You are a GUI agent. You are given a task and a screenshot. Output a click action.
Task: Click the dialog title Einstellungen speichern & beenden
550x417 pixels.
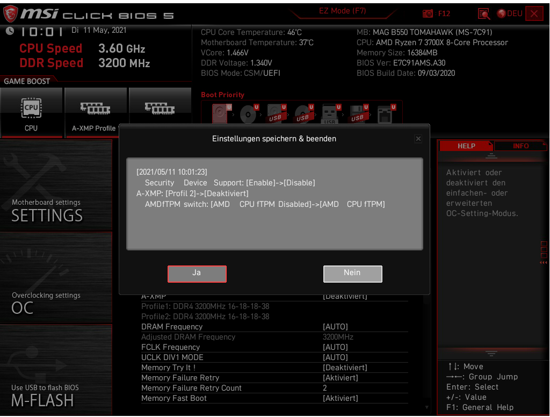point(274,139)
